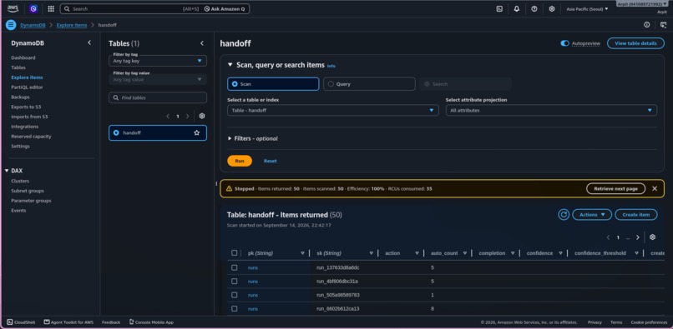Check the row run_6602b612ca13
This screenshot has width=673, height=329.
click(x=234, y=308)
